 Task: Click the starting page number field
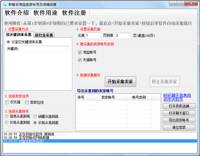click(x=93, y=35)
